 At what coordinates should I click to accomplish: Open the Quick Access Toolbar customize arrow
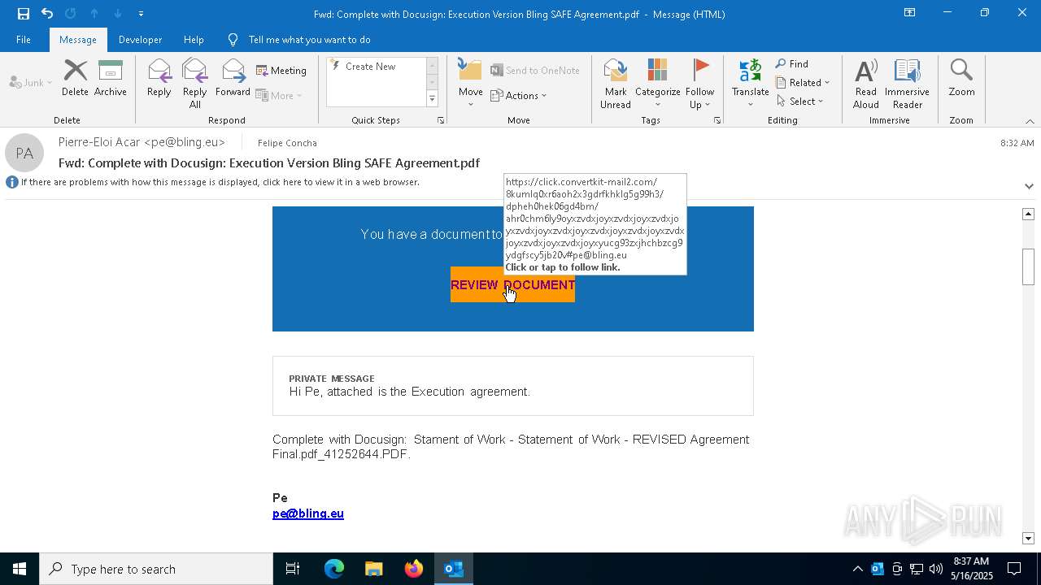[141, 14]
